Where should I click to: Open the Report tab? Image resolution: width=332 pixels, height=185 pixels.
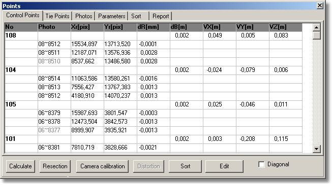pyautogui.click(x=161, y=16)
